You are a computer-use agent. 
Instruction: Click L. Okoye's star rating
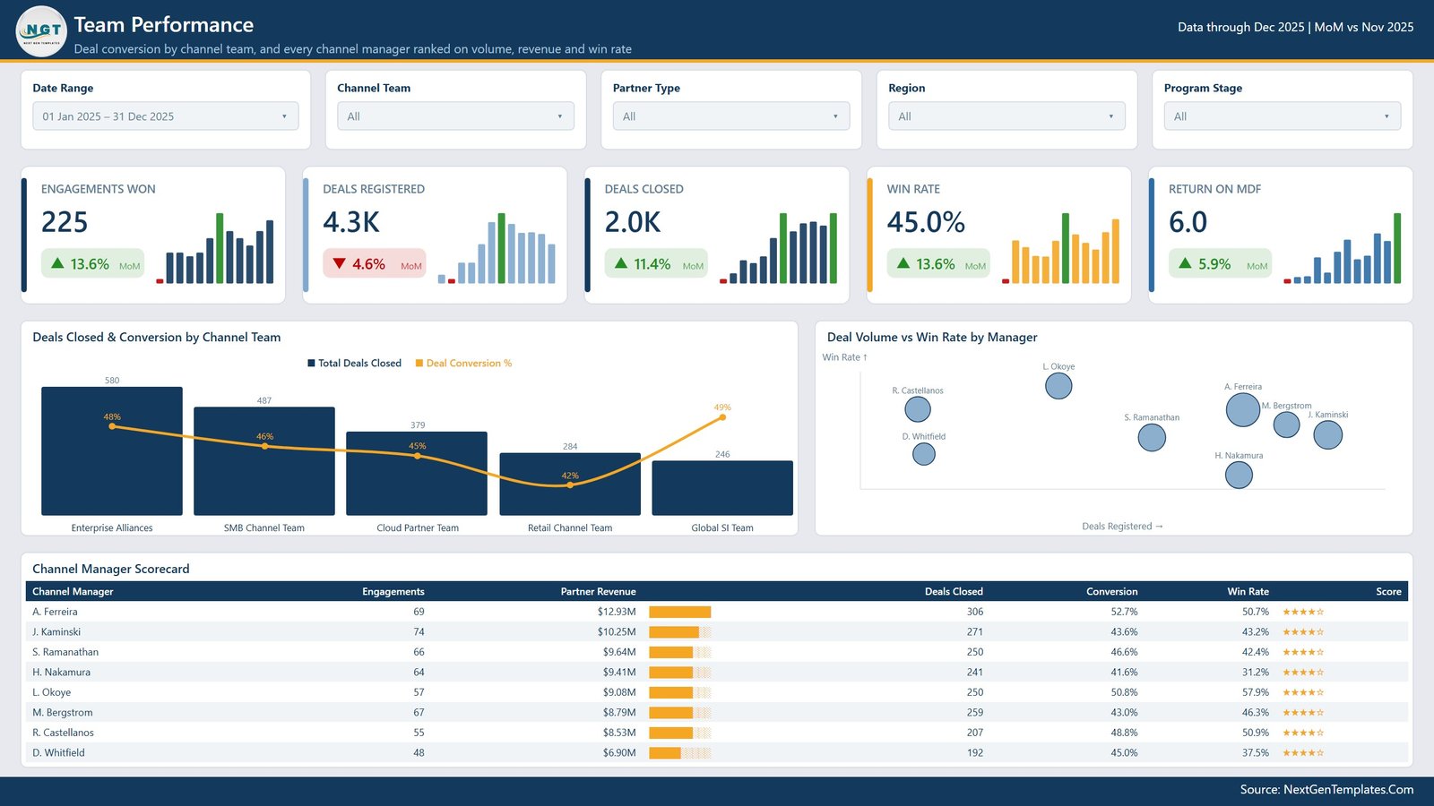1303,692
